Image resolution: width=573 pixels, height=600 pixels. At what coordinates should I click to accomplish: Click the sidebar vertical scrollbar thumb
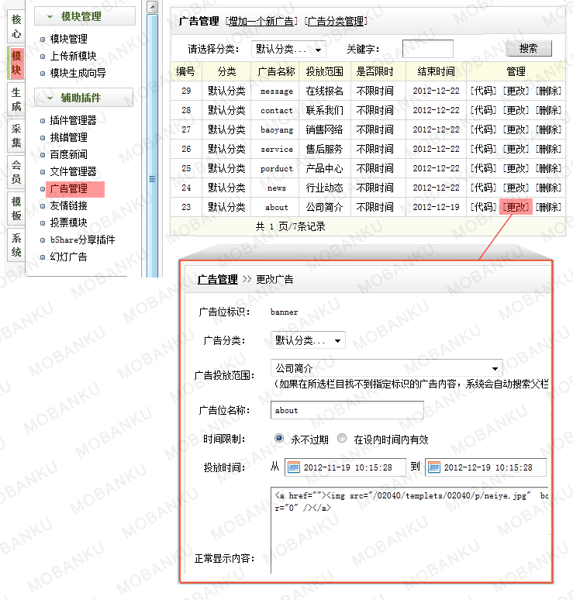152,146
